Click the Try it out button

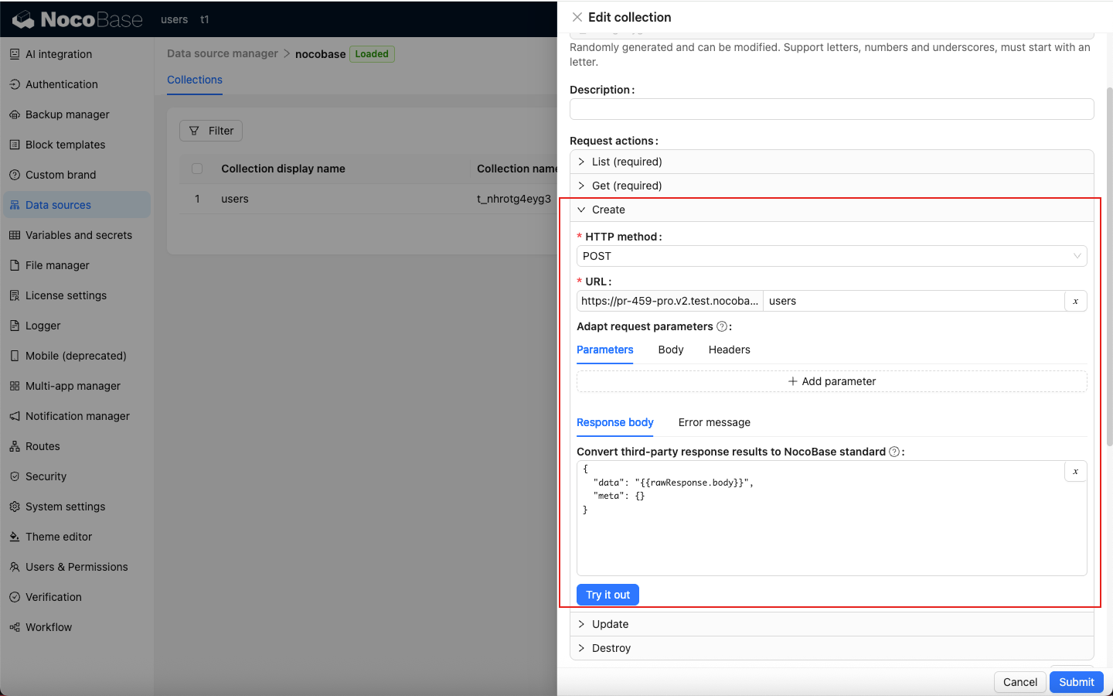point(608,595)
